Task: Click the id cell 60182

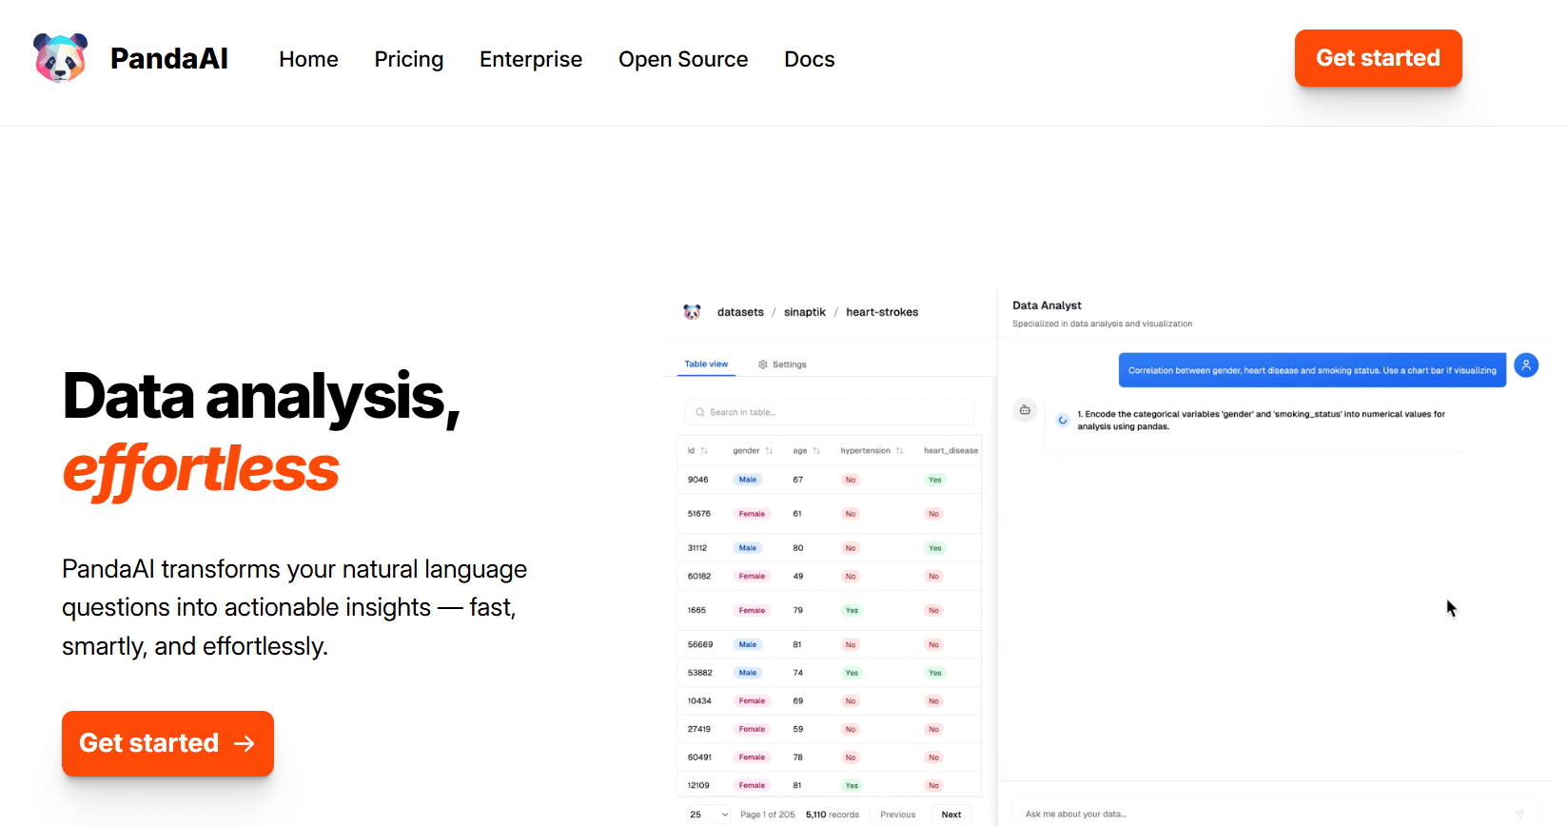Action: [699, 577]
